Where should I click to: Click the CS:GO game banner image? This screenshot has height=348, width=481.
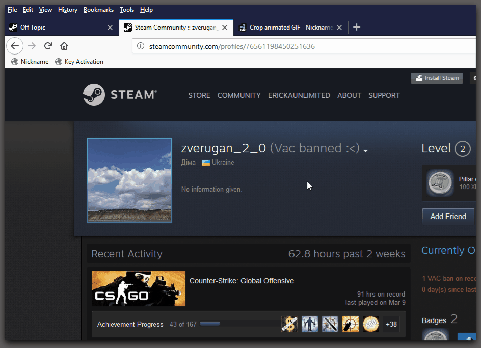pyautogui.click(x=139, y=289)
